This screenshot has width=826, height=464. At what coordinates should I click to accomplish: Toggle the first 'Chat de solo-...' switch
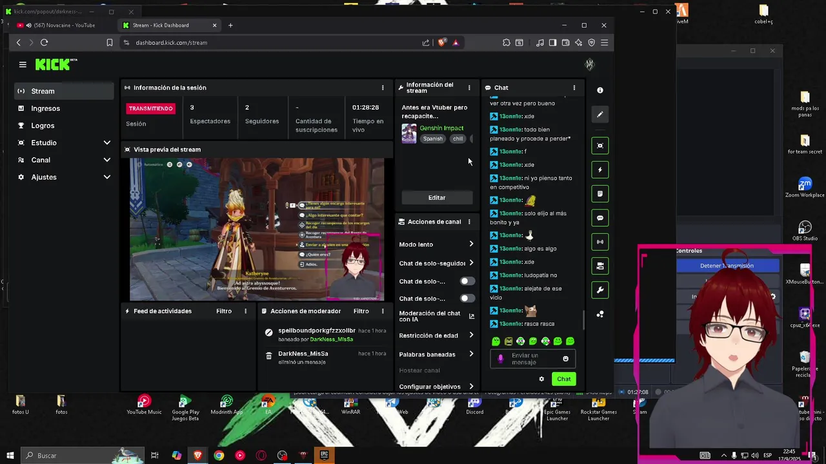click(x=467, y=281)
